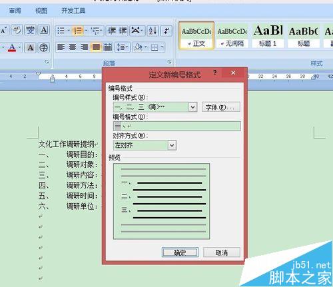Expand the Multilevel List dropdown arrow
The width and height of the screenshot is (333, 287).
click(101, 31)
